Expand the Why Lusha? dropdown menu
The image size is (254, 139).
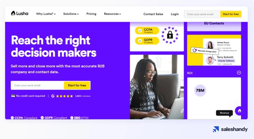pyautogui.click(x=46, y=14)
